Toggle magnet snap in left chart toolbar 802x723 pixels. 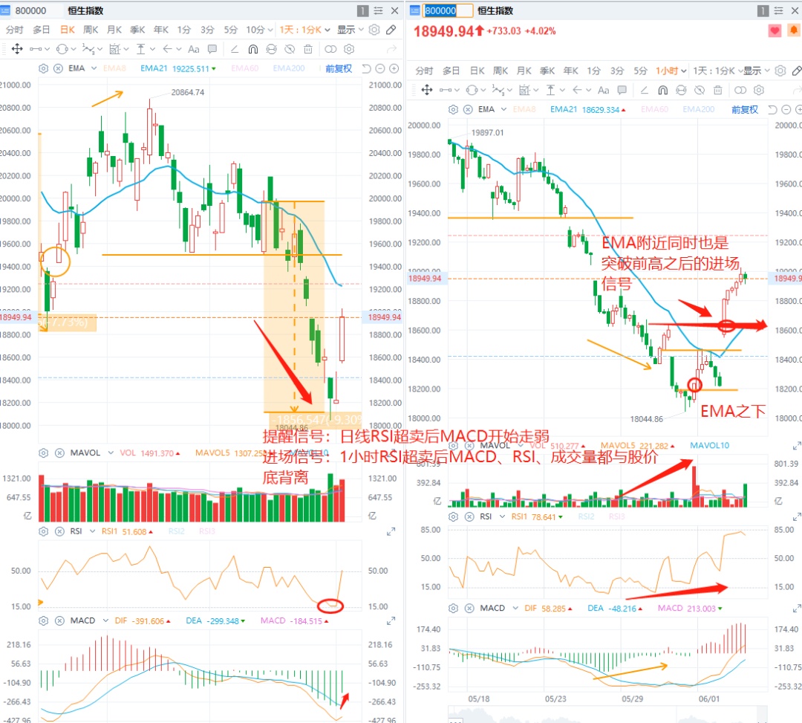click(x=252, y=49)
